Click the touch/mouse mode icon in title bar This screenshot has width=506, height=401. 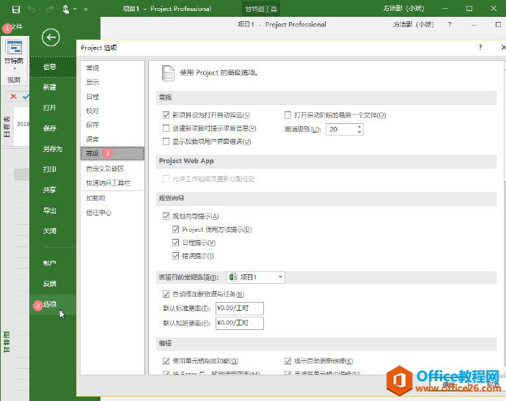click(x=66, y=9)
